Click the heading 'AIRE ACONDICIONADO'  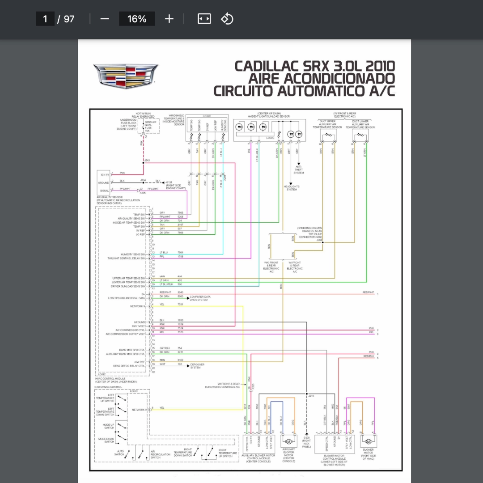[322, 79]
